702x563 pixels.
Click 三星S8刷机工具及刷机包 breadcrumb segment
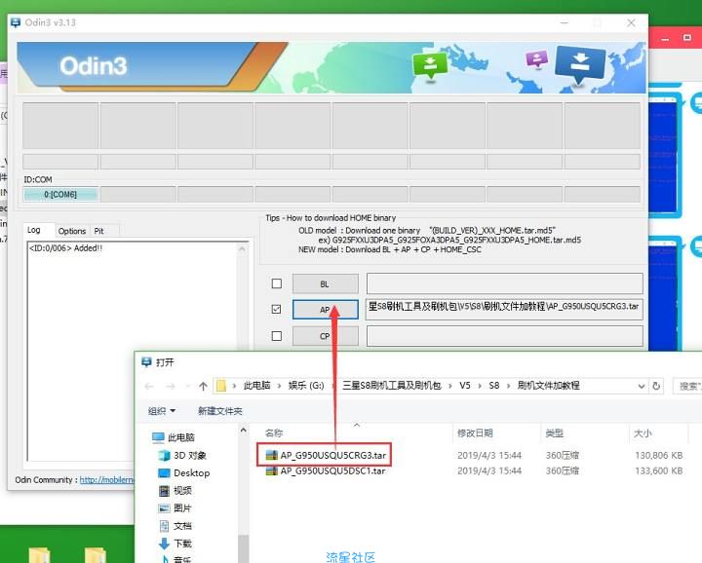(x=392, y=386)
